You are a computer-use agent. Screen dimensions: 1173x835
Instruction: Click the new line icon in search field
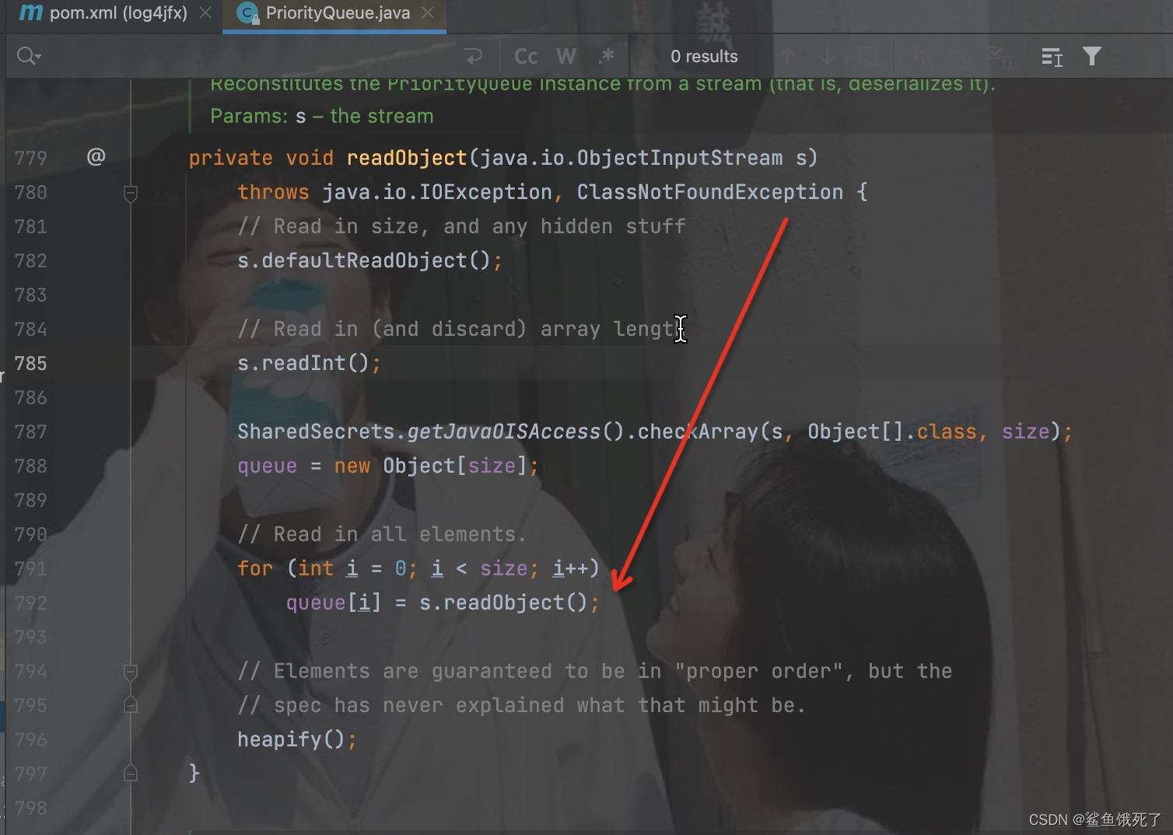[x=473, y=56]
